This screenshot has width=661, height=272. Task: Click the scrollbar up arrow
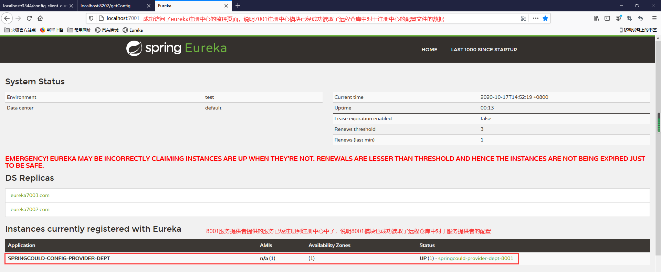coord(658,38)
